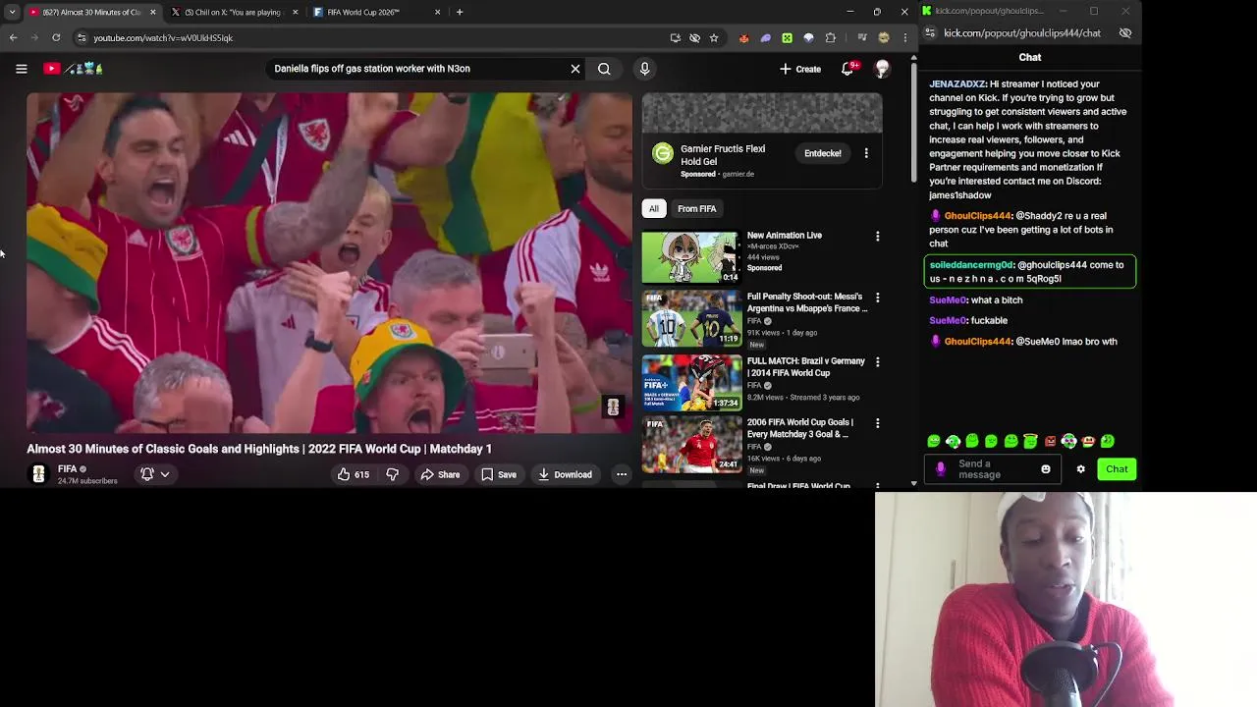Open options for the Garnier ad
Viewport: 1257px width, 707px height.
866,153
